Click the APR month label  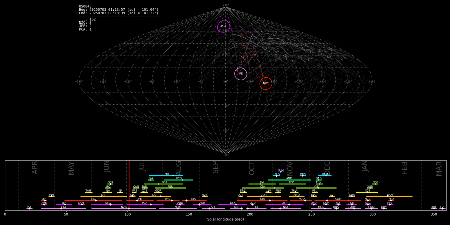pyautogui.click(x=35, y=167)
